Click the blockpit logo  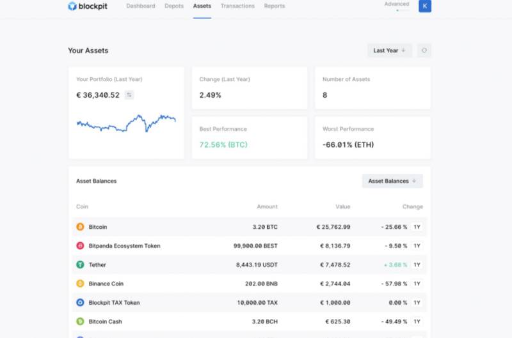click(88, 6)
